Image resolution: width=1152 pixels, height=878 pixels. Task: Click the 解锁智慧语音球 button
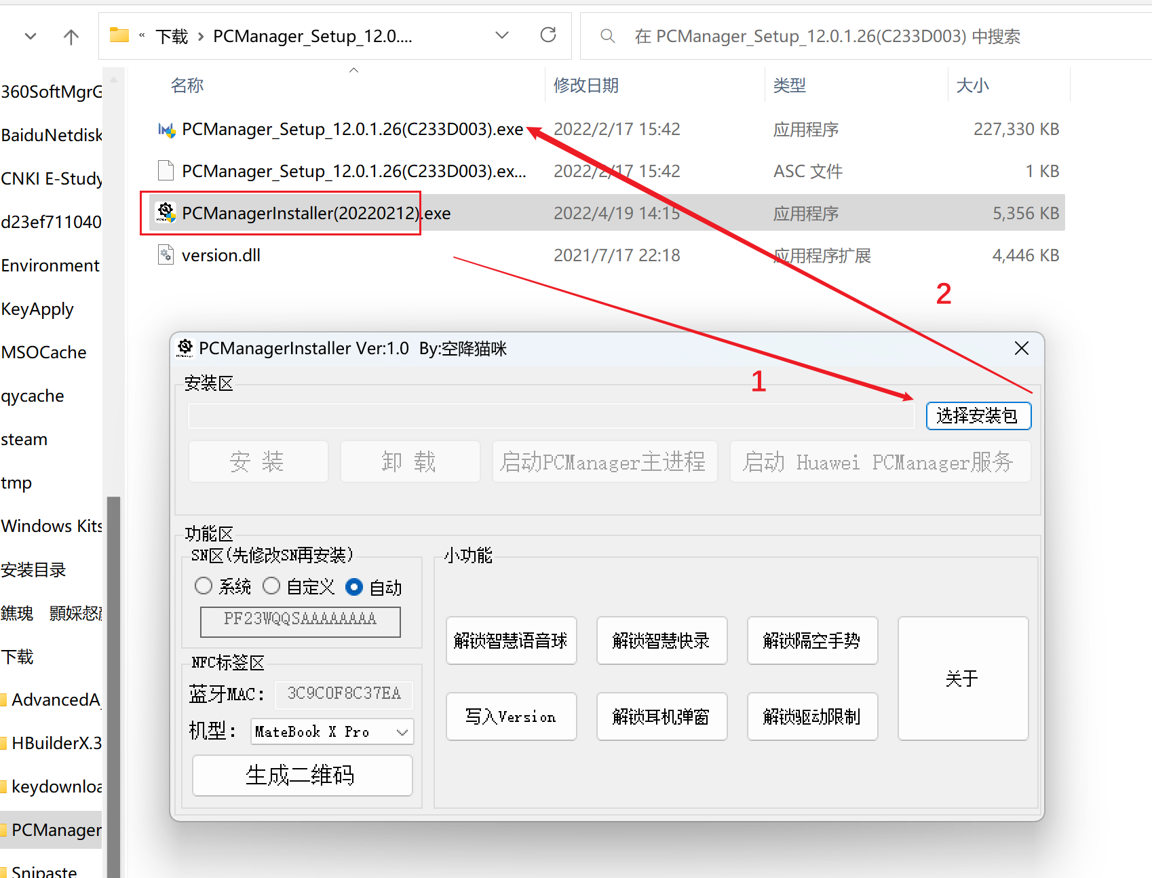(512, 641)
